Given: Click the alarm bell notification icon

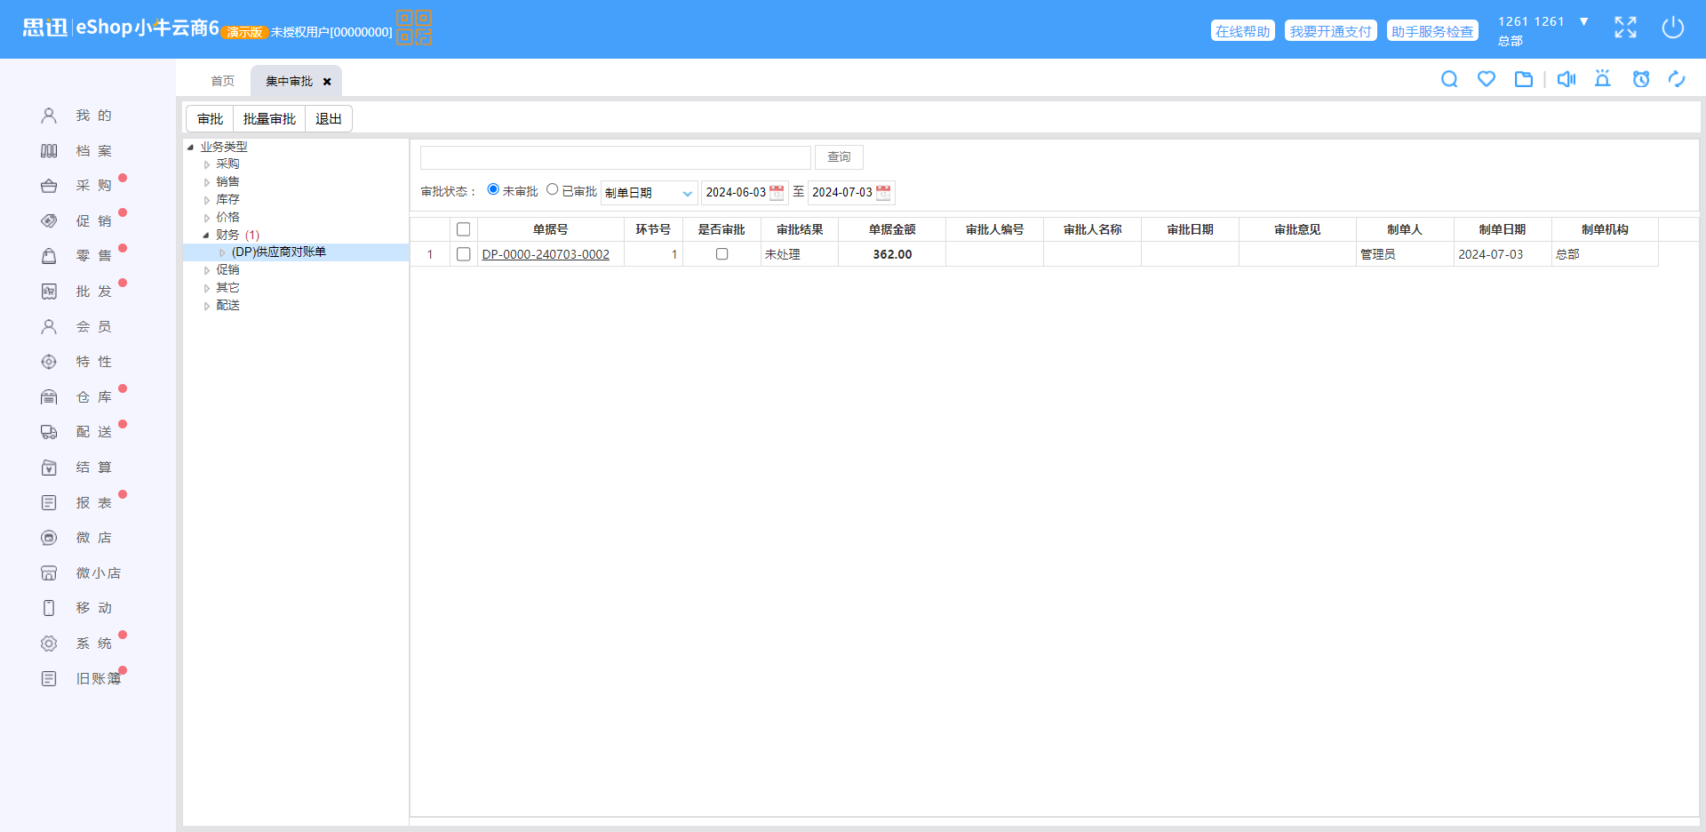Looking at the screenshot, I should tap(1603, 79).
